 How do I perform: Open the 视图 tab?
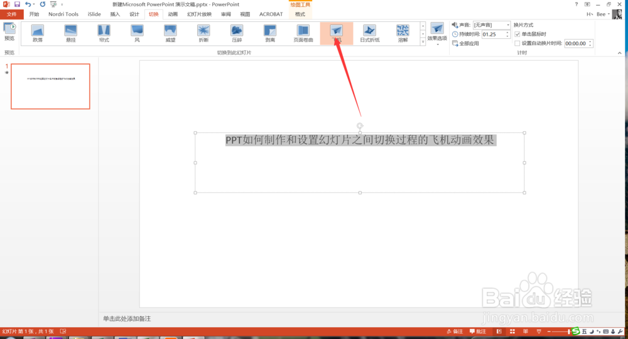pos(245,14)
